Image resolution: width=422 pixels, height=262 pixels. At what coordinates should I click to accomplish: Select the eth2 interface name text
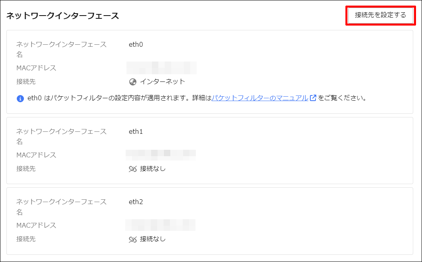136,202
